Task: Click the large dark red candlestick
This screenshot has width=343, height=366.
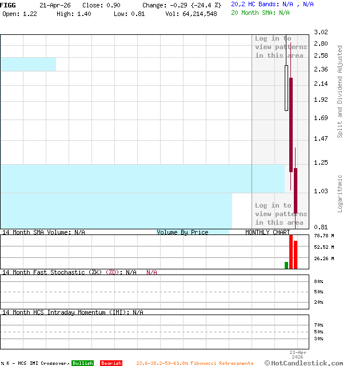Action: (291, 124)
